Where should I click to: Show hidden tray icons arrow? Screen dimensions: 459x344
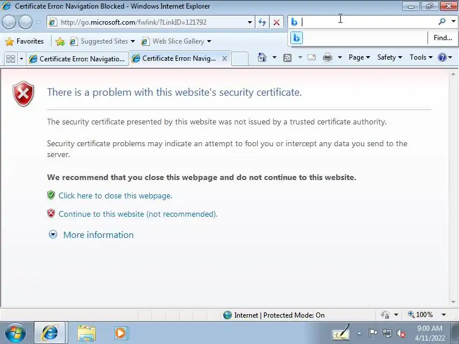coord(360,333)
